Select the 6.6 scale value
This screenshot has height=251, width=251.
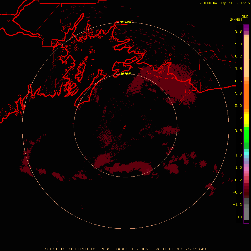tap(238, 81)
